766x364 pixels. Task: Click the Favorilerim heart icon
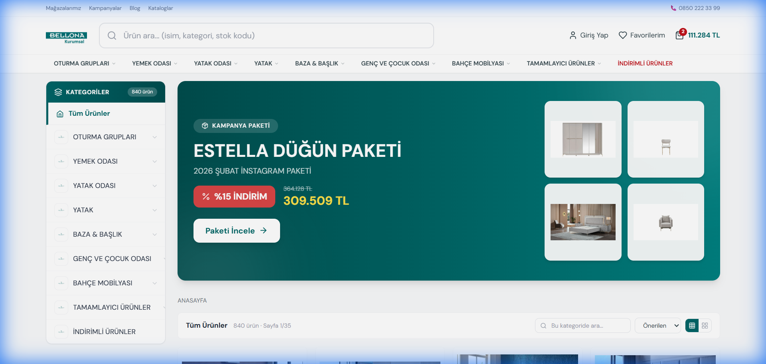(x=622, y=36)
